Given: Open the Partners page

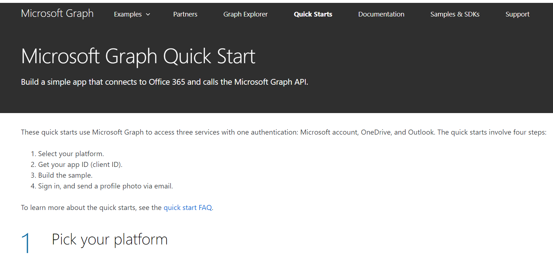Looking at the screenshot, I should [185, 14].
